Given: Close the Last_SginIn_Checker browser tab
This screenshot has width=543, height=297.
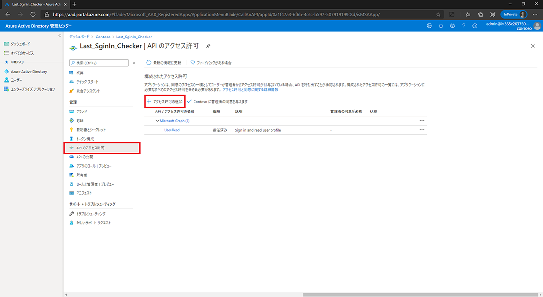Looking at the screenshot, I should 65,4.
